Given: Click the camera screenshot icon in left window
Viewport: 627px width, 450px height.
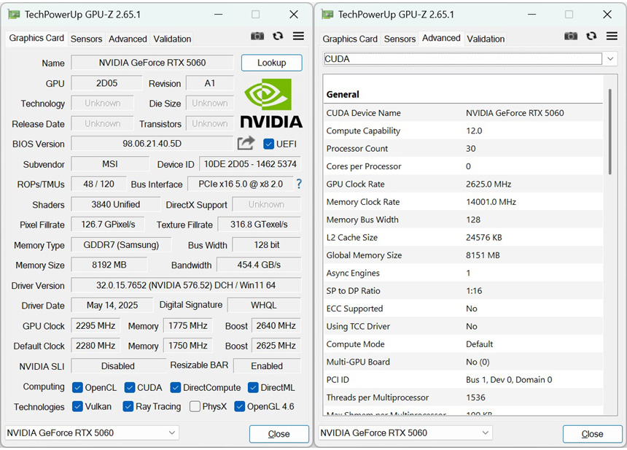Looking at the screenshot, I should [257, 36].
